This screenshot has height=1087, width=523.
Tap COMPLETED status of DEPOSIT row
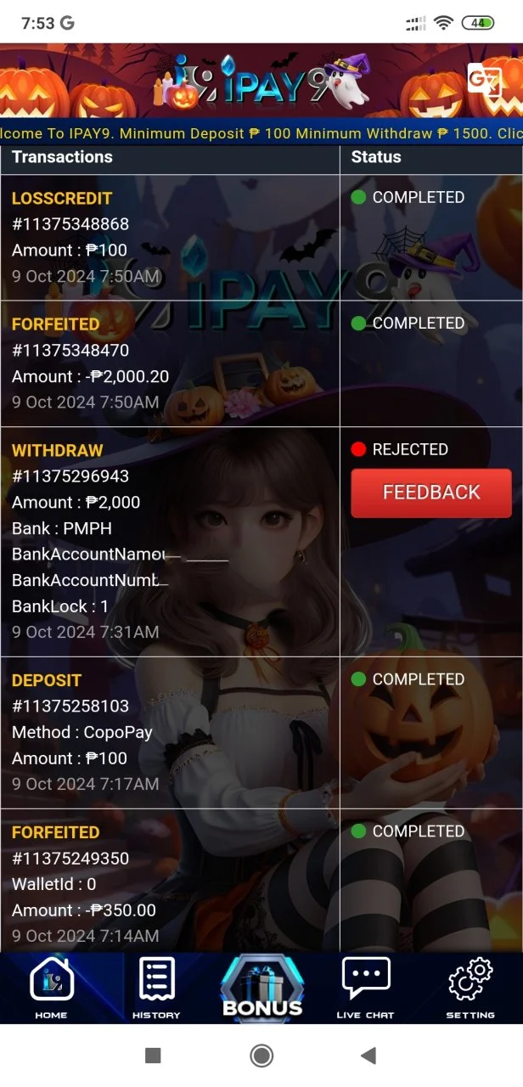tap(408, 679)
